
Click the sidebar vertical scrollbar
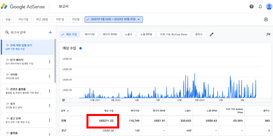point(55,61)
